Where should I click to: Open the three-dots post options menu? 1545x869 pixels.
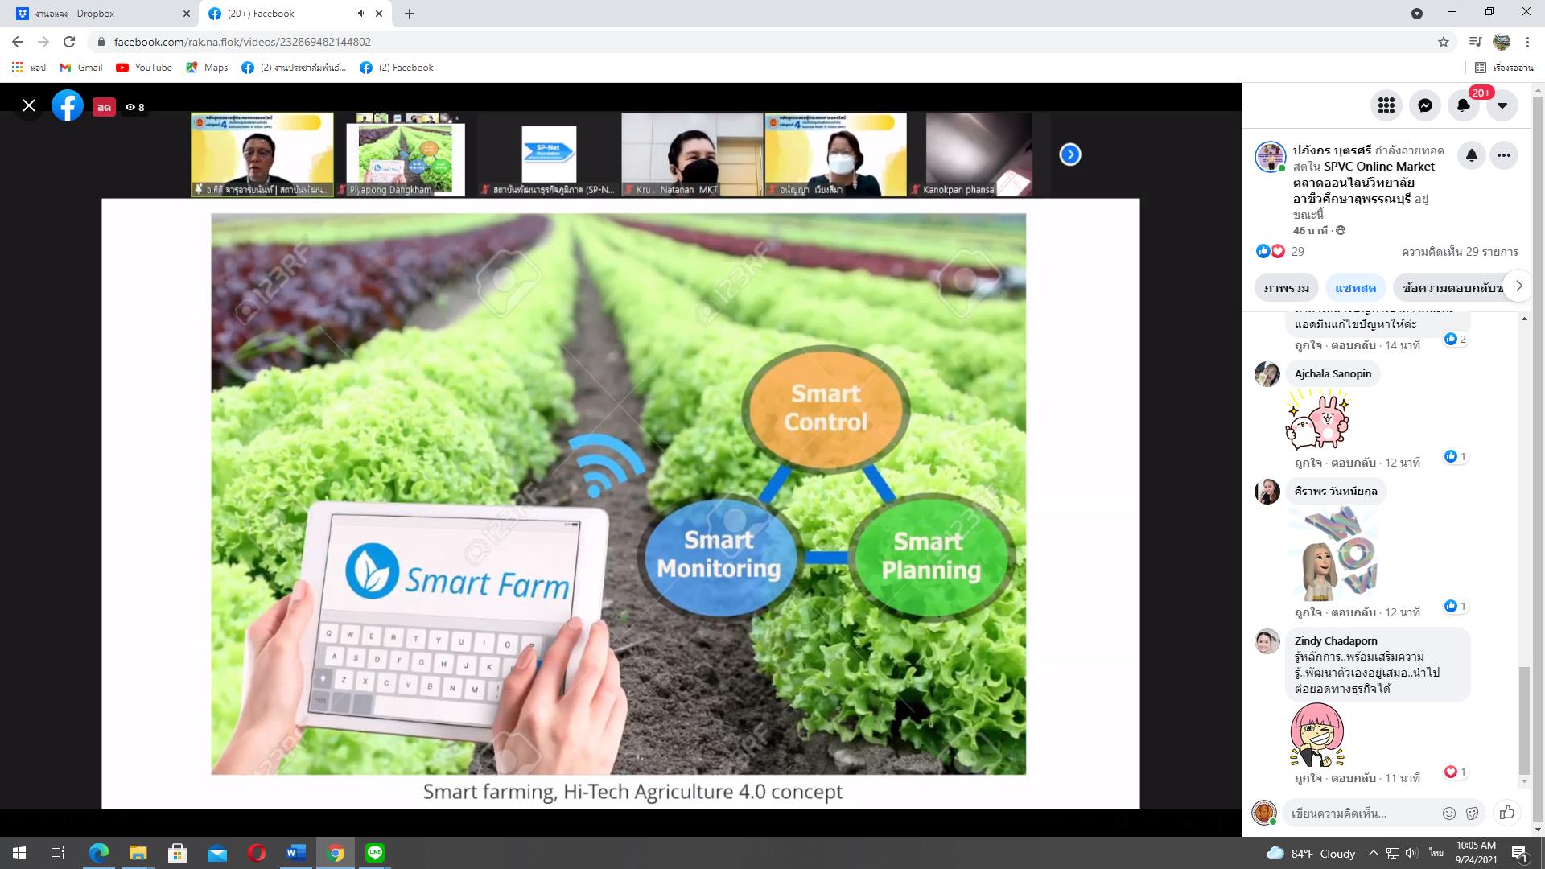(x=1504, y=155)
